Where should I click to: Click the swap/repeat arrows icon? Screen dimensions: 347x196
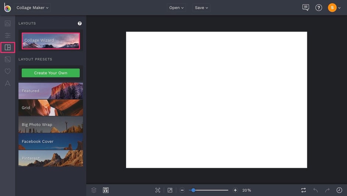pyautogui.click(x=304, y=190)
